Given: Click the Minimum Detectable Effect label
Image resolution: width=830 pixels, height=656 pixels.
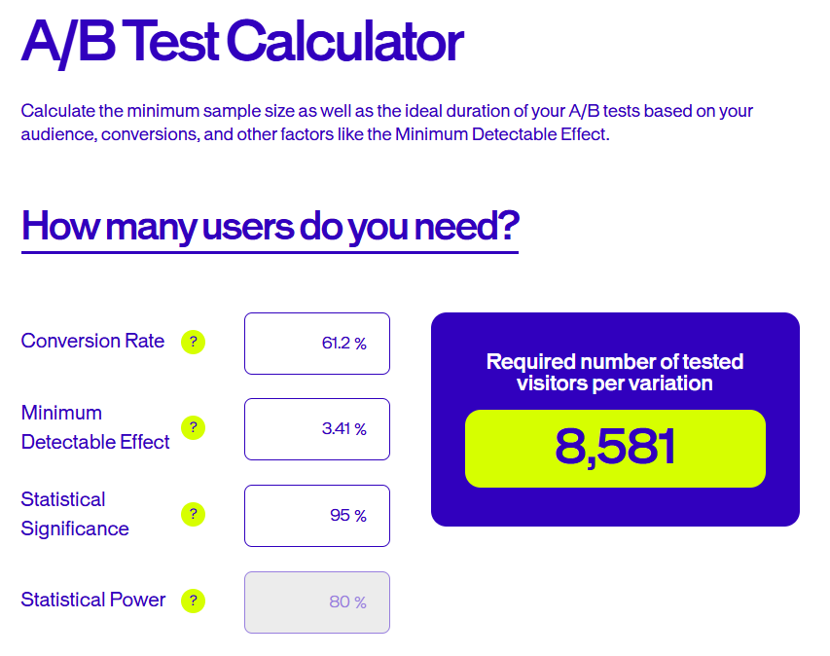Looking at the screenshot, I should (95, 427).
